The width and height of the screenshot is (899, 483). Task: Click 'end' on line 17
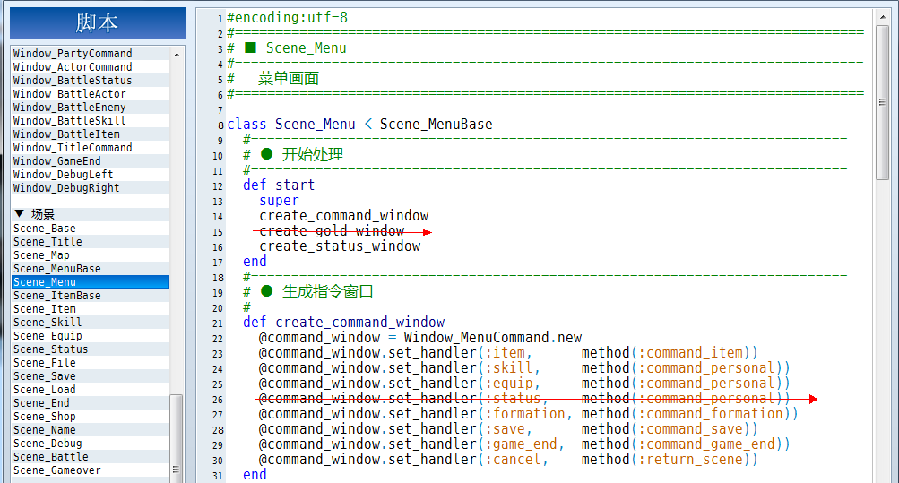[255, 262]
